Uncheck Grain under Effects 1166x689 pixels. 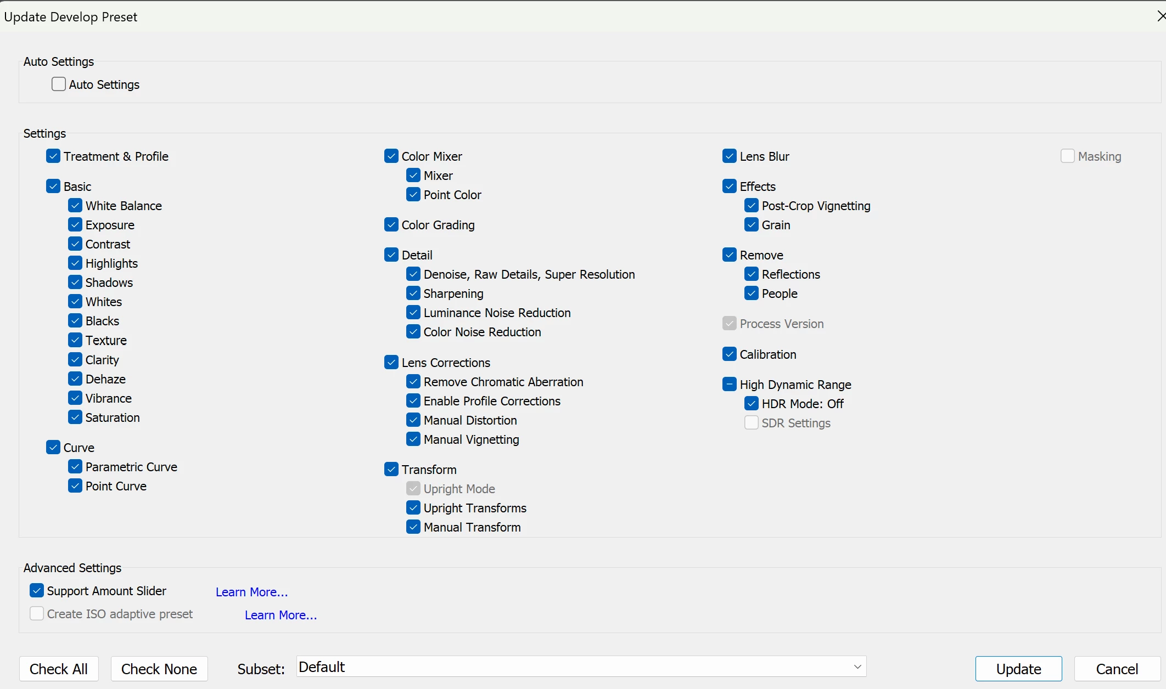(752, 225)
